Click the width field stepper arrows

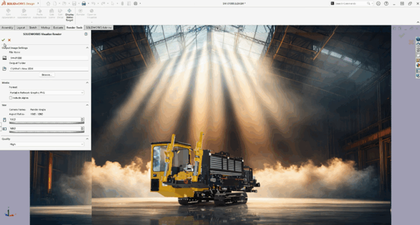[x=83, y=119]
